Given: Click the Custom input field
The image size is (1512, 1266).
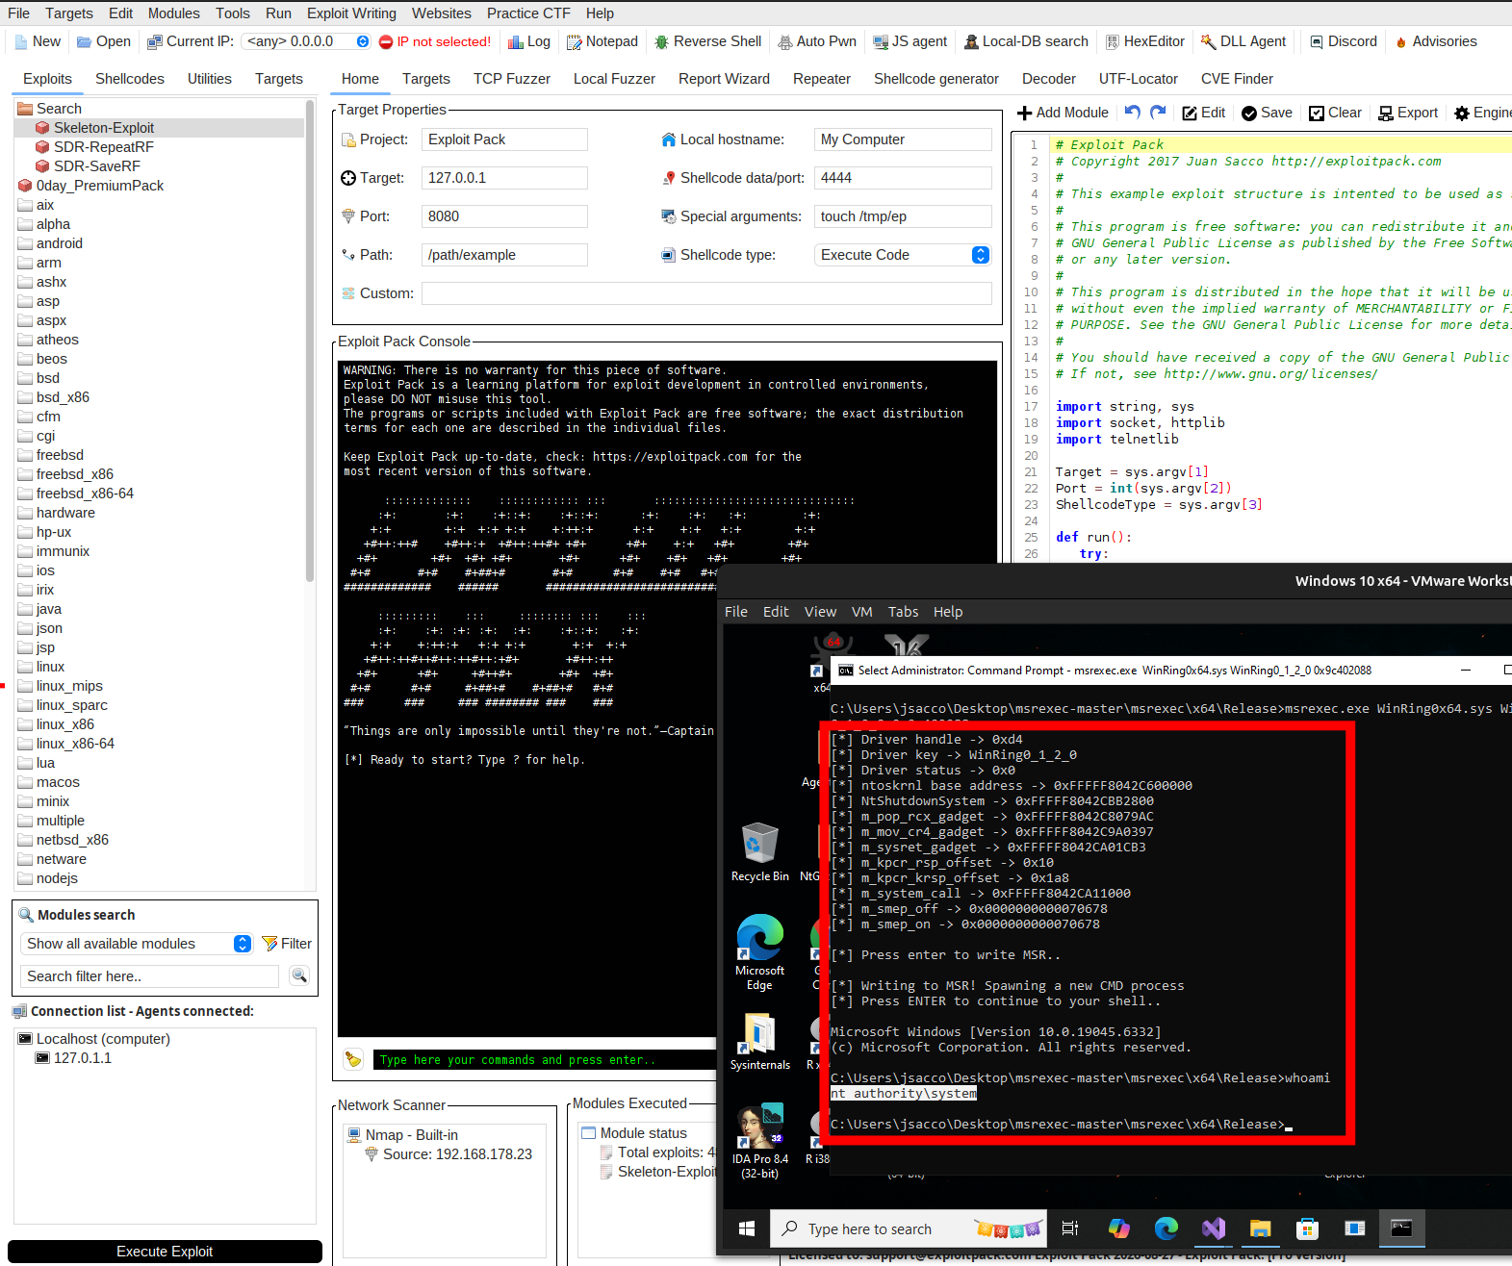Looking at the screenshot, I should pyautogui.click(x=706, y=293).
